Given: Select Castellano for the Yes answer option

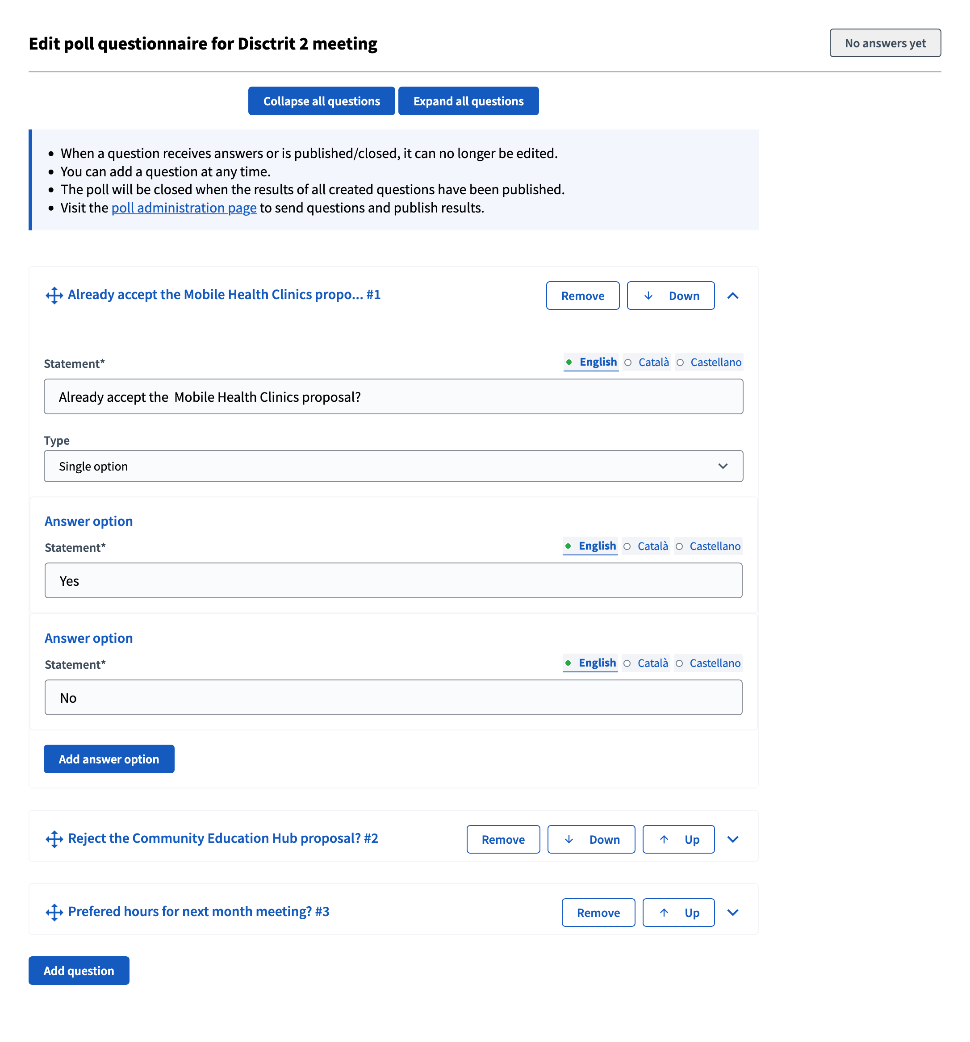Looking at the screenshot, I should pos(715,546).
